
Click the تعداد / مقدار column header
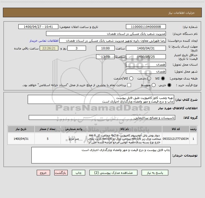(48, 129)
